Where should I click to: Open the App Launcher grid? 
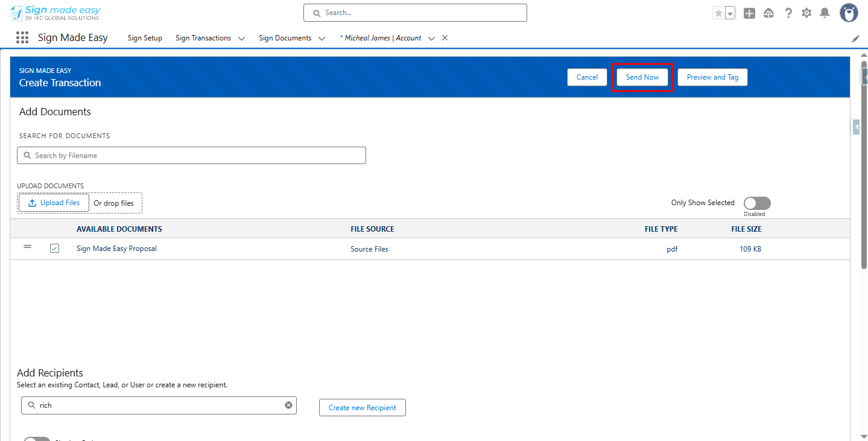22,37
